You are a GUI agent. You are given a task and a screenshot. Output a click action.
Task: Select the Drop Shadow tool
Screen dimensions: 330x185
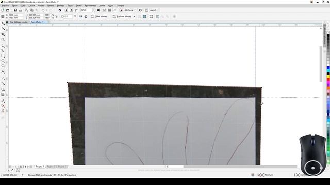coord(3,89)
